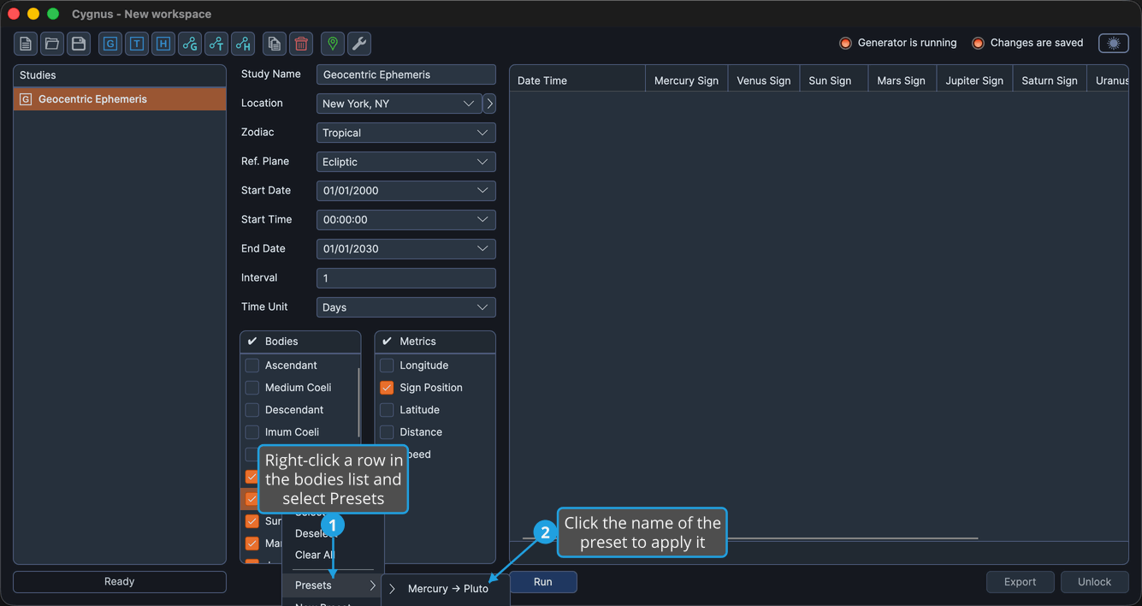1142x606 pixels.
Task: Check the Medium Coeli body
Action: click(252, 388)
